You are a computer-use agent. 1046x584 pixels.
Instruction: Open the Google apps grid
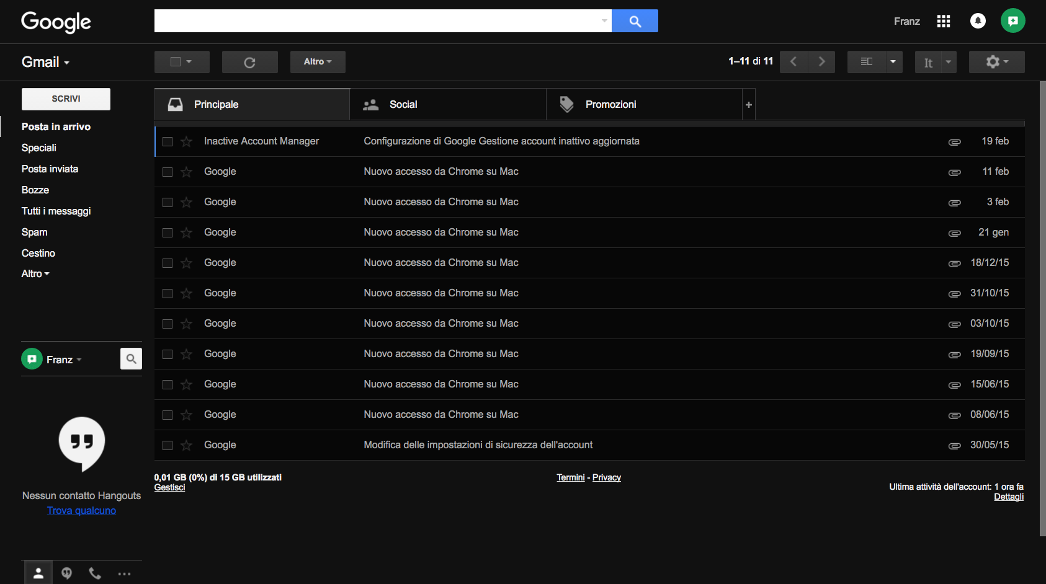(944, 21)
